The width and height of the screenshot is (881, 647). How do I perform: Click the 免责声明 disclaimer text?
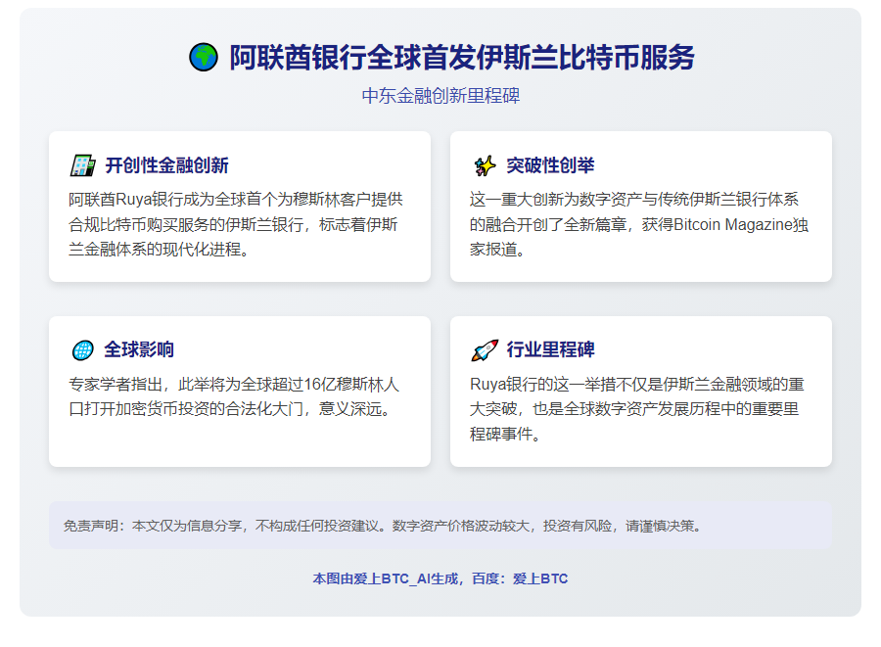point(382,526)
